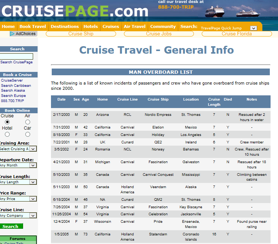278x244 pixels.
Task: Open the Departure Date Any Month dropdown
Action: click(x=33, y=165)
